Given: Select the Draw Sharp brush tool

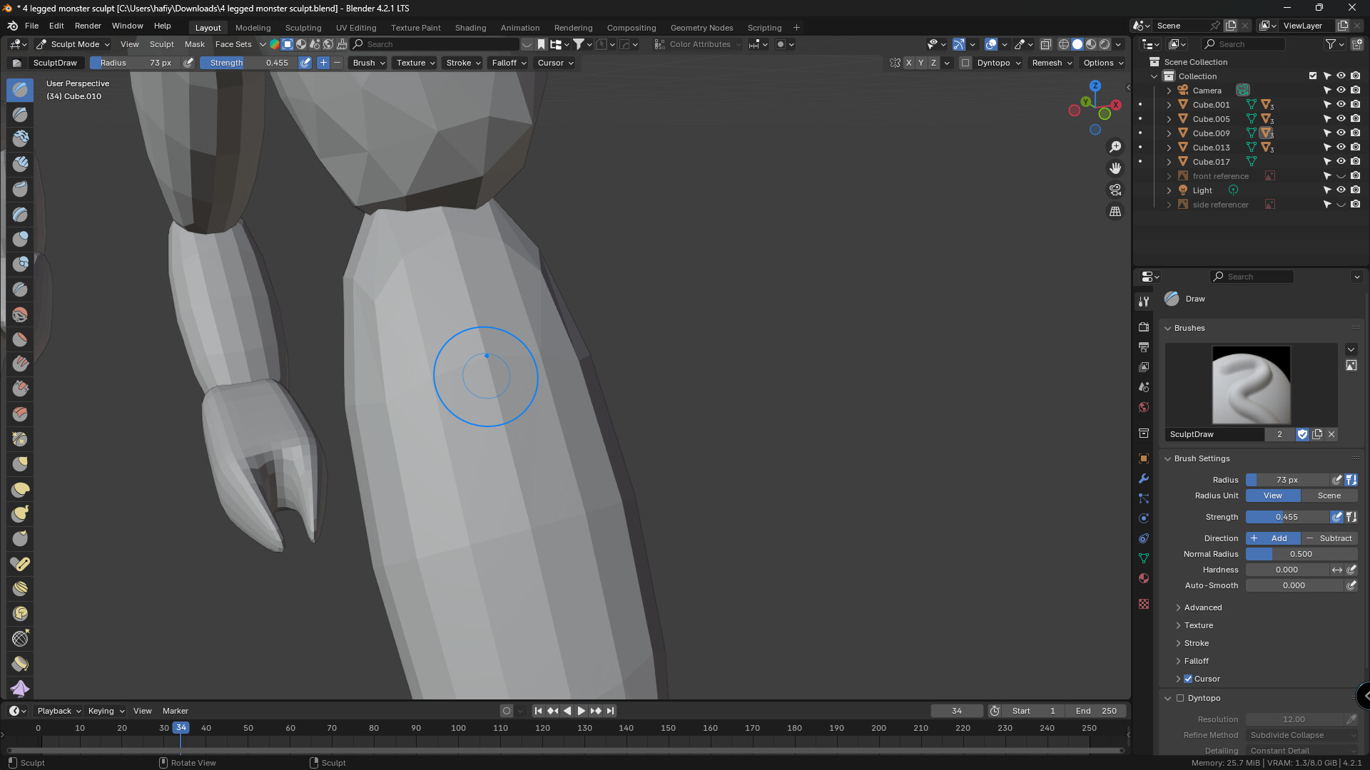Looking at the screenshot, I should tap(20, 114).
